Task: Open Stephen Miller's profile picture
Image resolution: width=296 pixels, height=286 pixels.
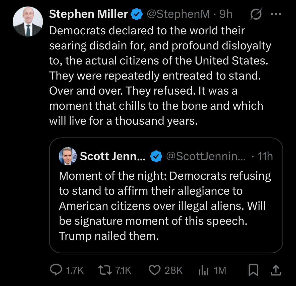Action: click(28, 22)
